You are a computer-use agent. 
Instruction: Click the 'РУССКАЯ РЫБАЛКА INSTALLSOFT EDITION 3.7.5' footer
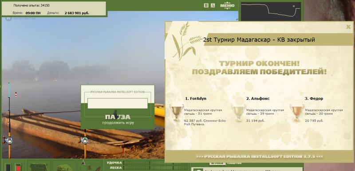click(260, 156)
